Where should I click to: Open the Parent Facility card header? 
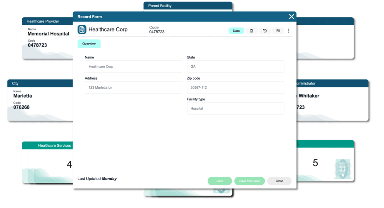[187, 6]
